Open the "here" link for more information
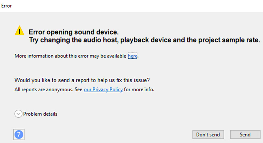This screenshot has width=263, height=143. 133,56
